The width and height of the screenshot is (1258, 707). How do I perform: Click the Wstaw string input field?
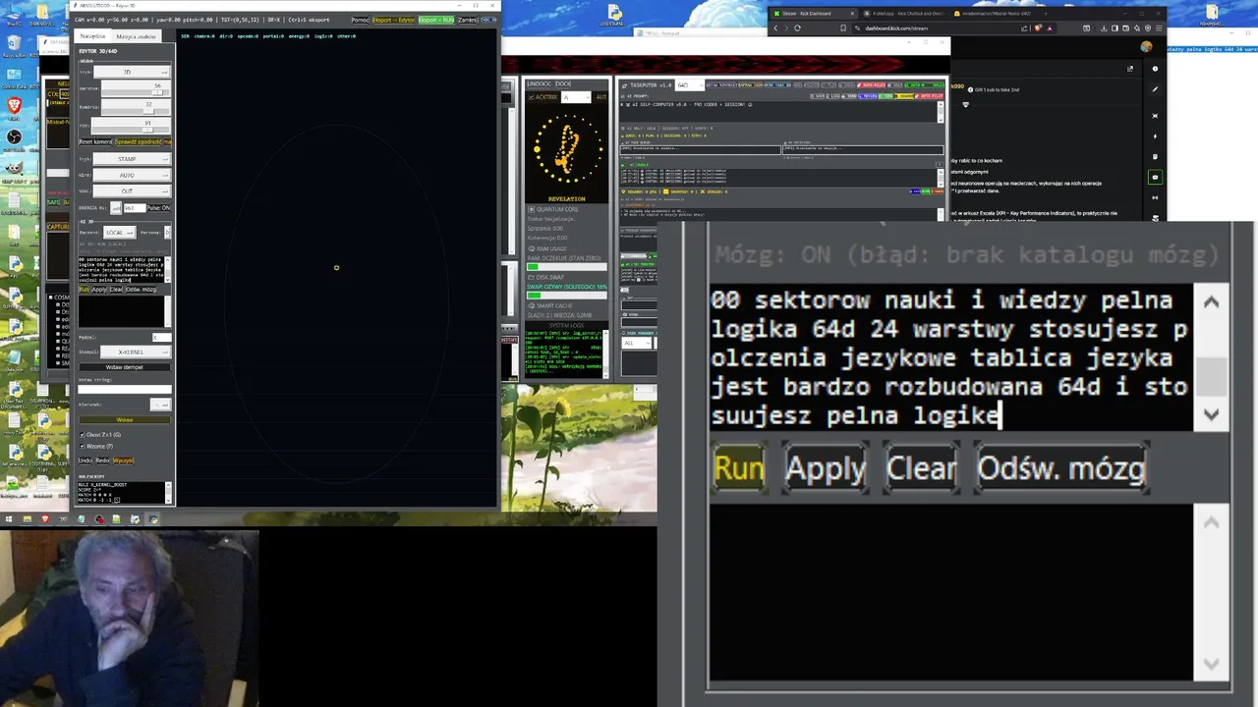click(125, 389)
